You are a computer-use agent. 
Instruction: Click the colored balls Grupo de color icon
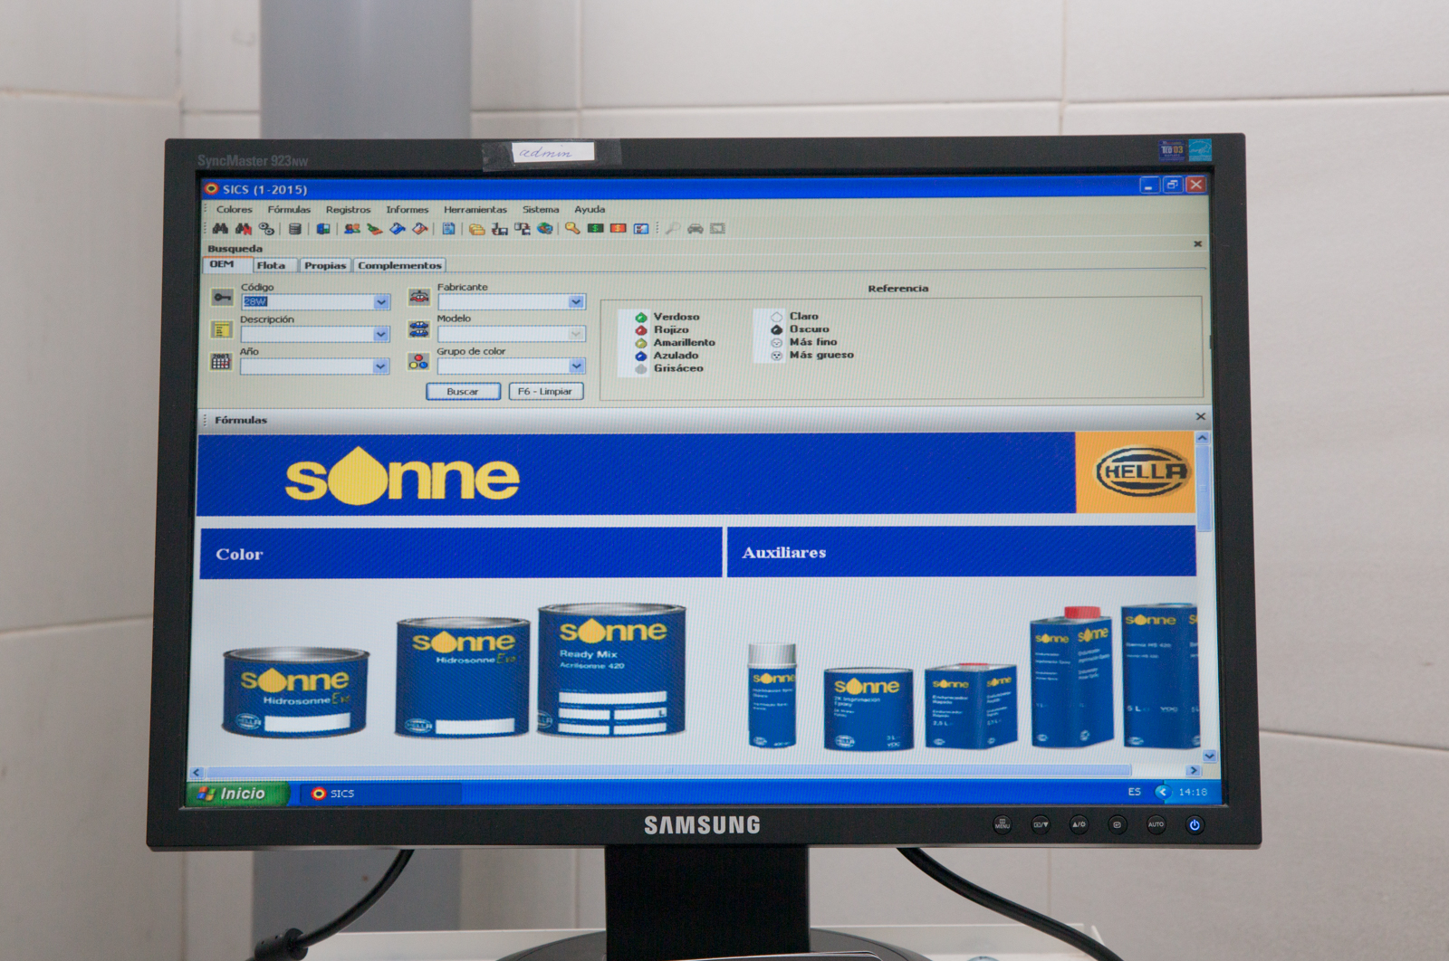(x=417, y=361)
